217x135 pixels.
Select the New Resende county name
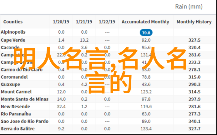15,106
